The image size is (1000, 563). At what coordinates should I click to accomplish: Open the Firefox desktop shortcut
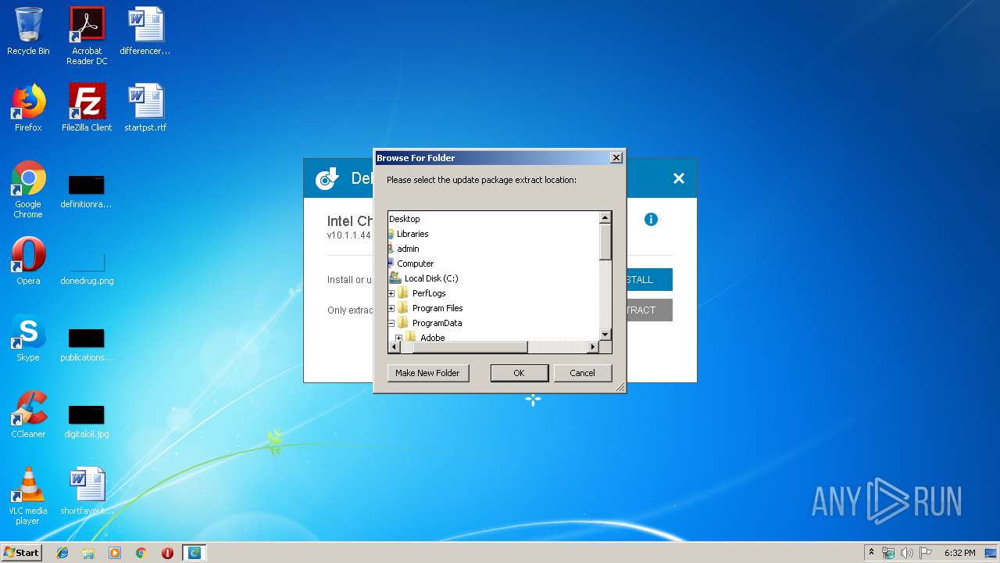point(28,108)
